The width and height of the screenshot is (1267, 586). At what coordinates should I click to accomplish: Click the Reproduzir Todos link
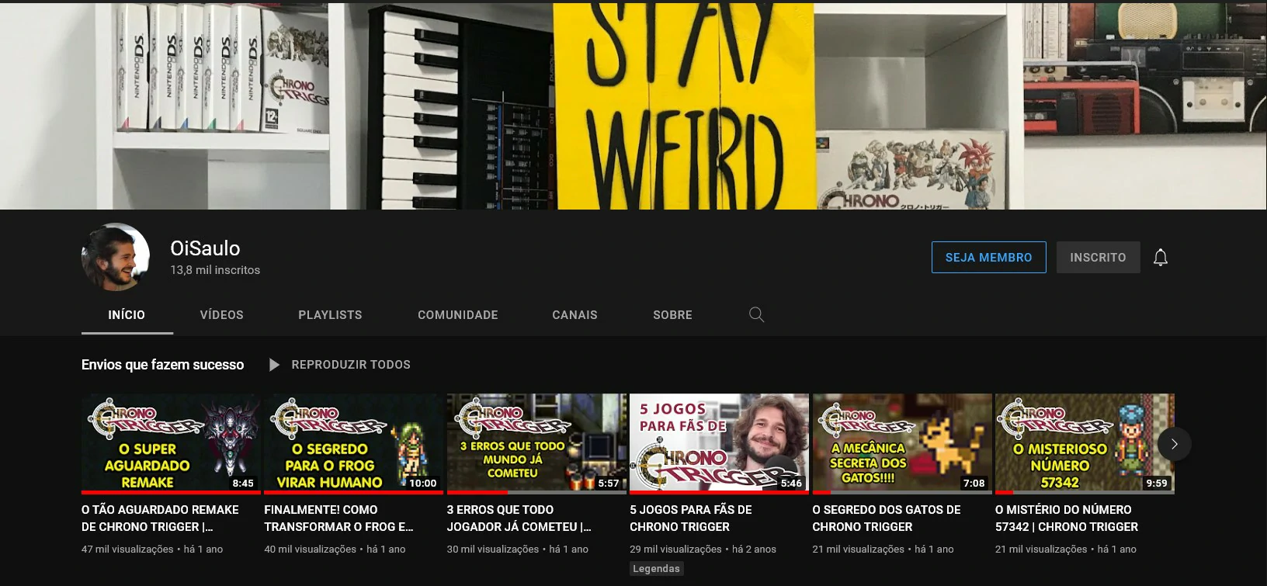coord(351,365)
